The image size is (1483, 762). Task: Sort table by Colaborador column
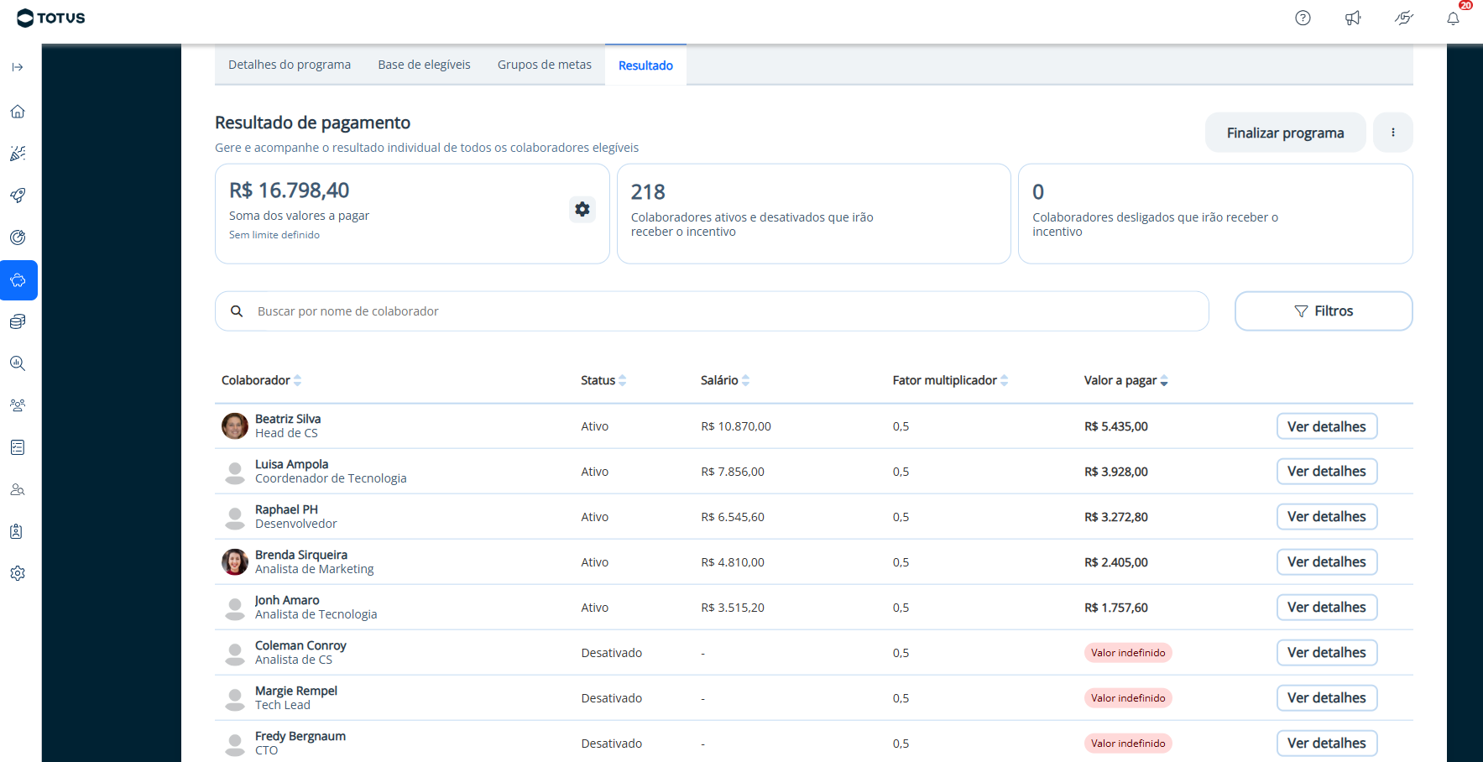297,380
